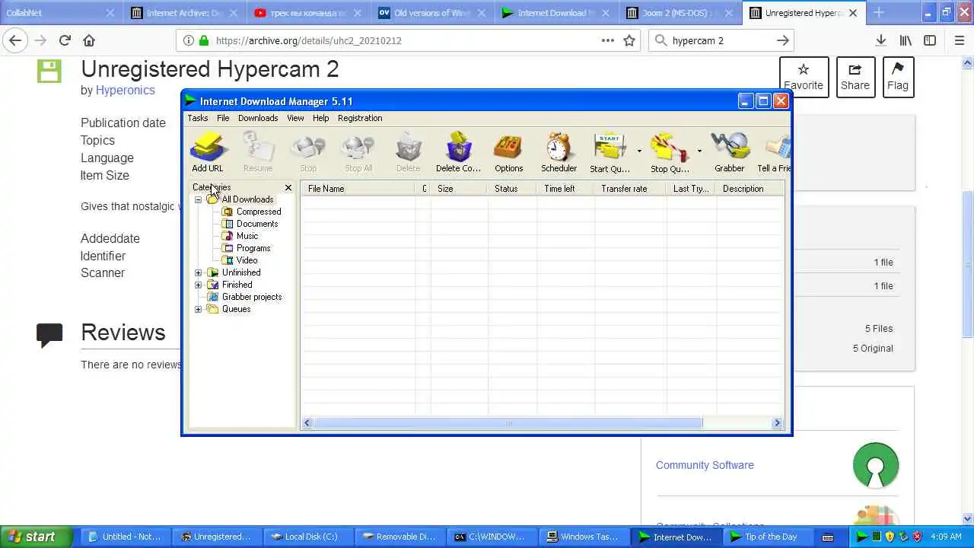The width and height of the screenshot is (974, 548).
Task: Select the Documents category
Action: [x=257, y=224]
